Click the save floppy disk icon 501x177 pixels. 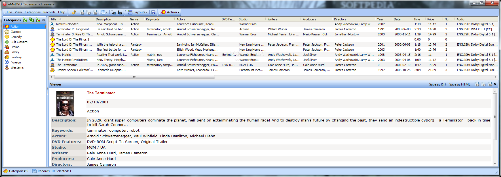[153, 12]
